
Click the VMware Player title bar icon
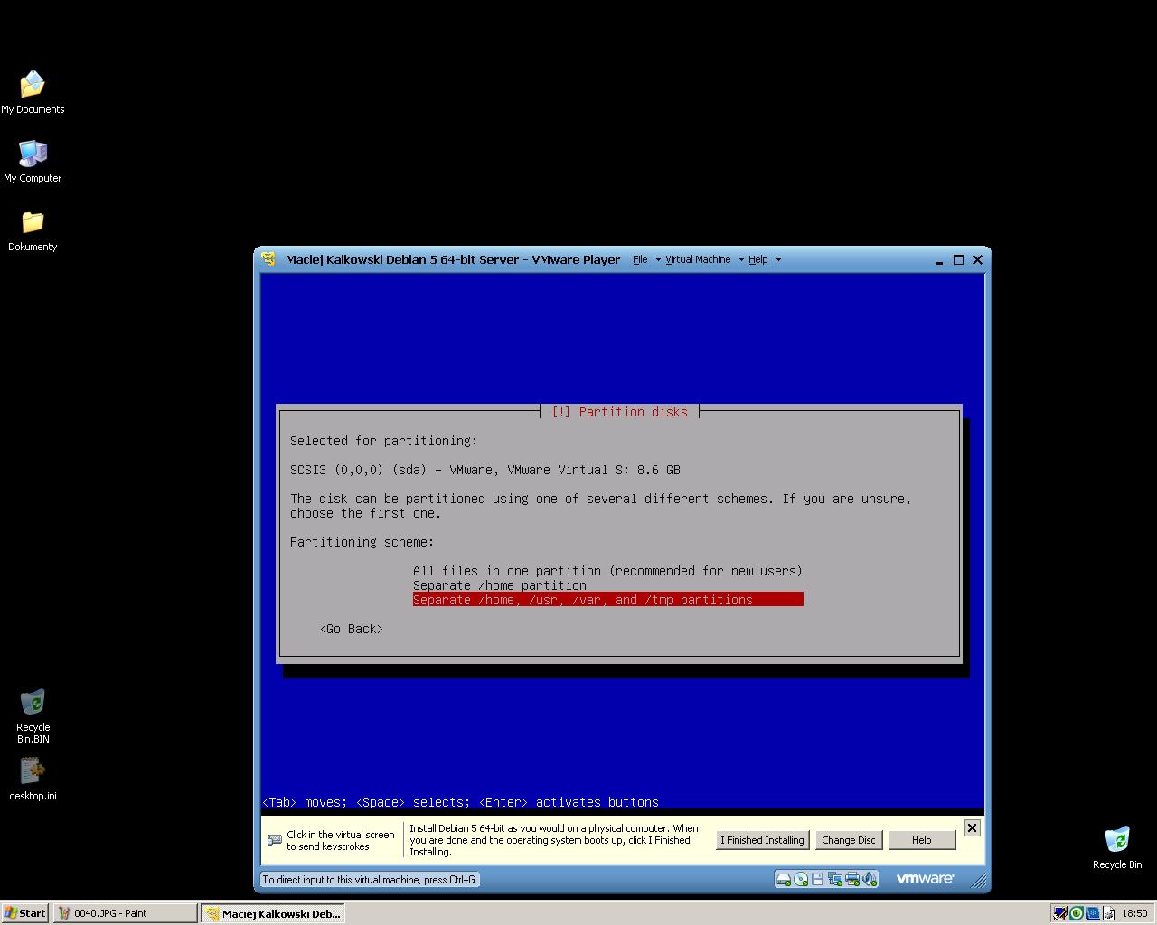268,259
